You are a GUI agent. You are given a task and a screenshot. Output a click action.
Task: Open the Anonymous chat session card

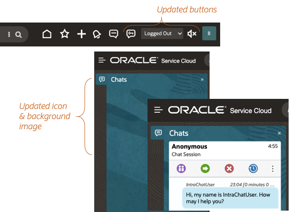(225, 150)
